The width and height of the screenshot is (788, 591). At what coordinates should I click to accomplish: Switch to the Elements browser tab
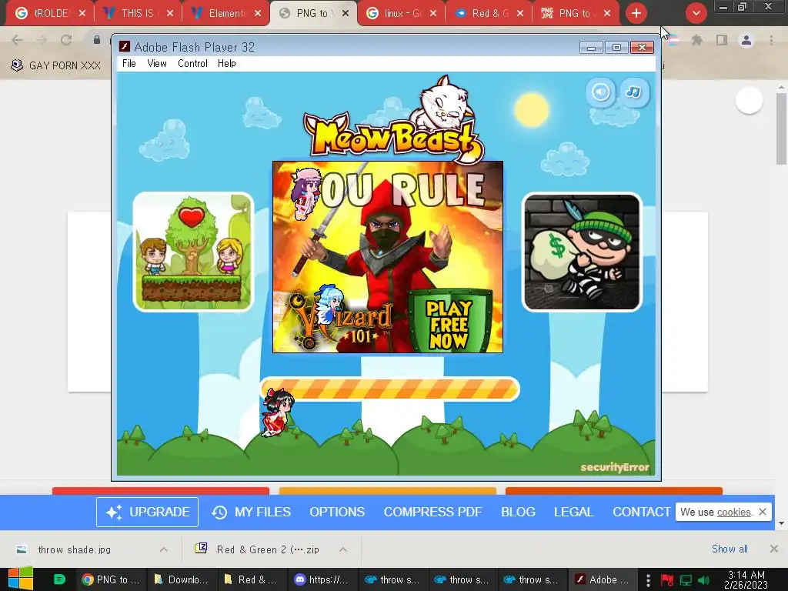pos(226,13)
